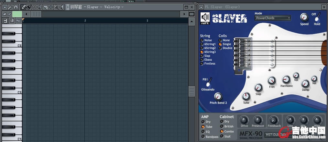
Task: Toggle the Portamento slash icon
Action: point(9,14)
